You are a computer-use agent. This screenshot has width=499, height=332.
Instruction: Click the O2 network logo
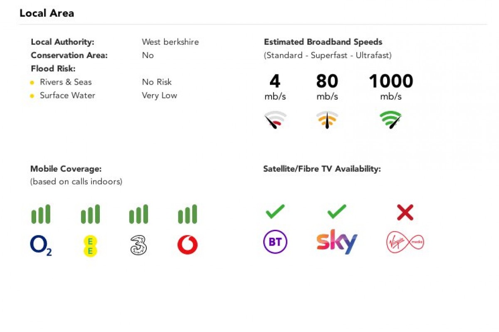point(41,245)
